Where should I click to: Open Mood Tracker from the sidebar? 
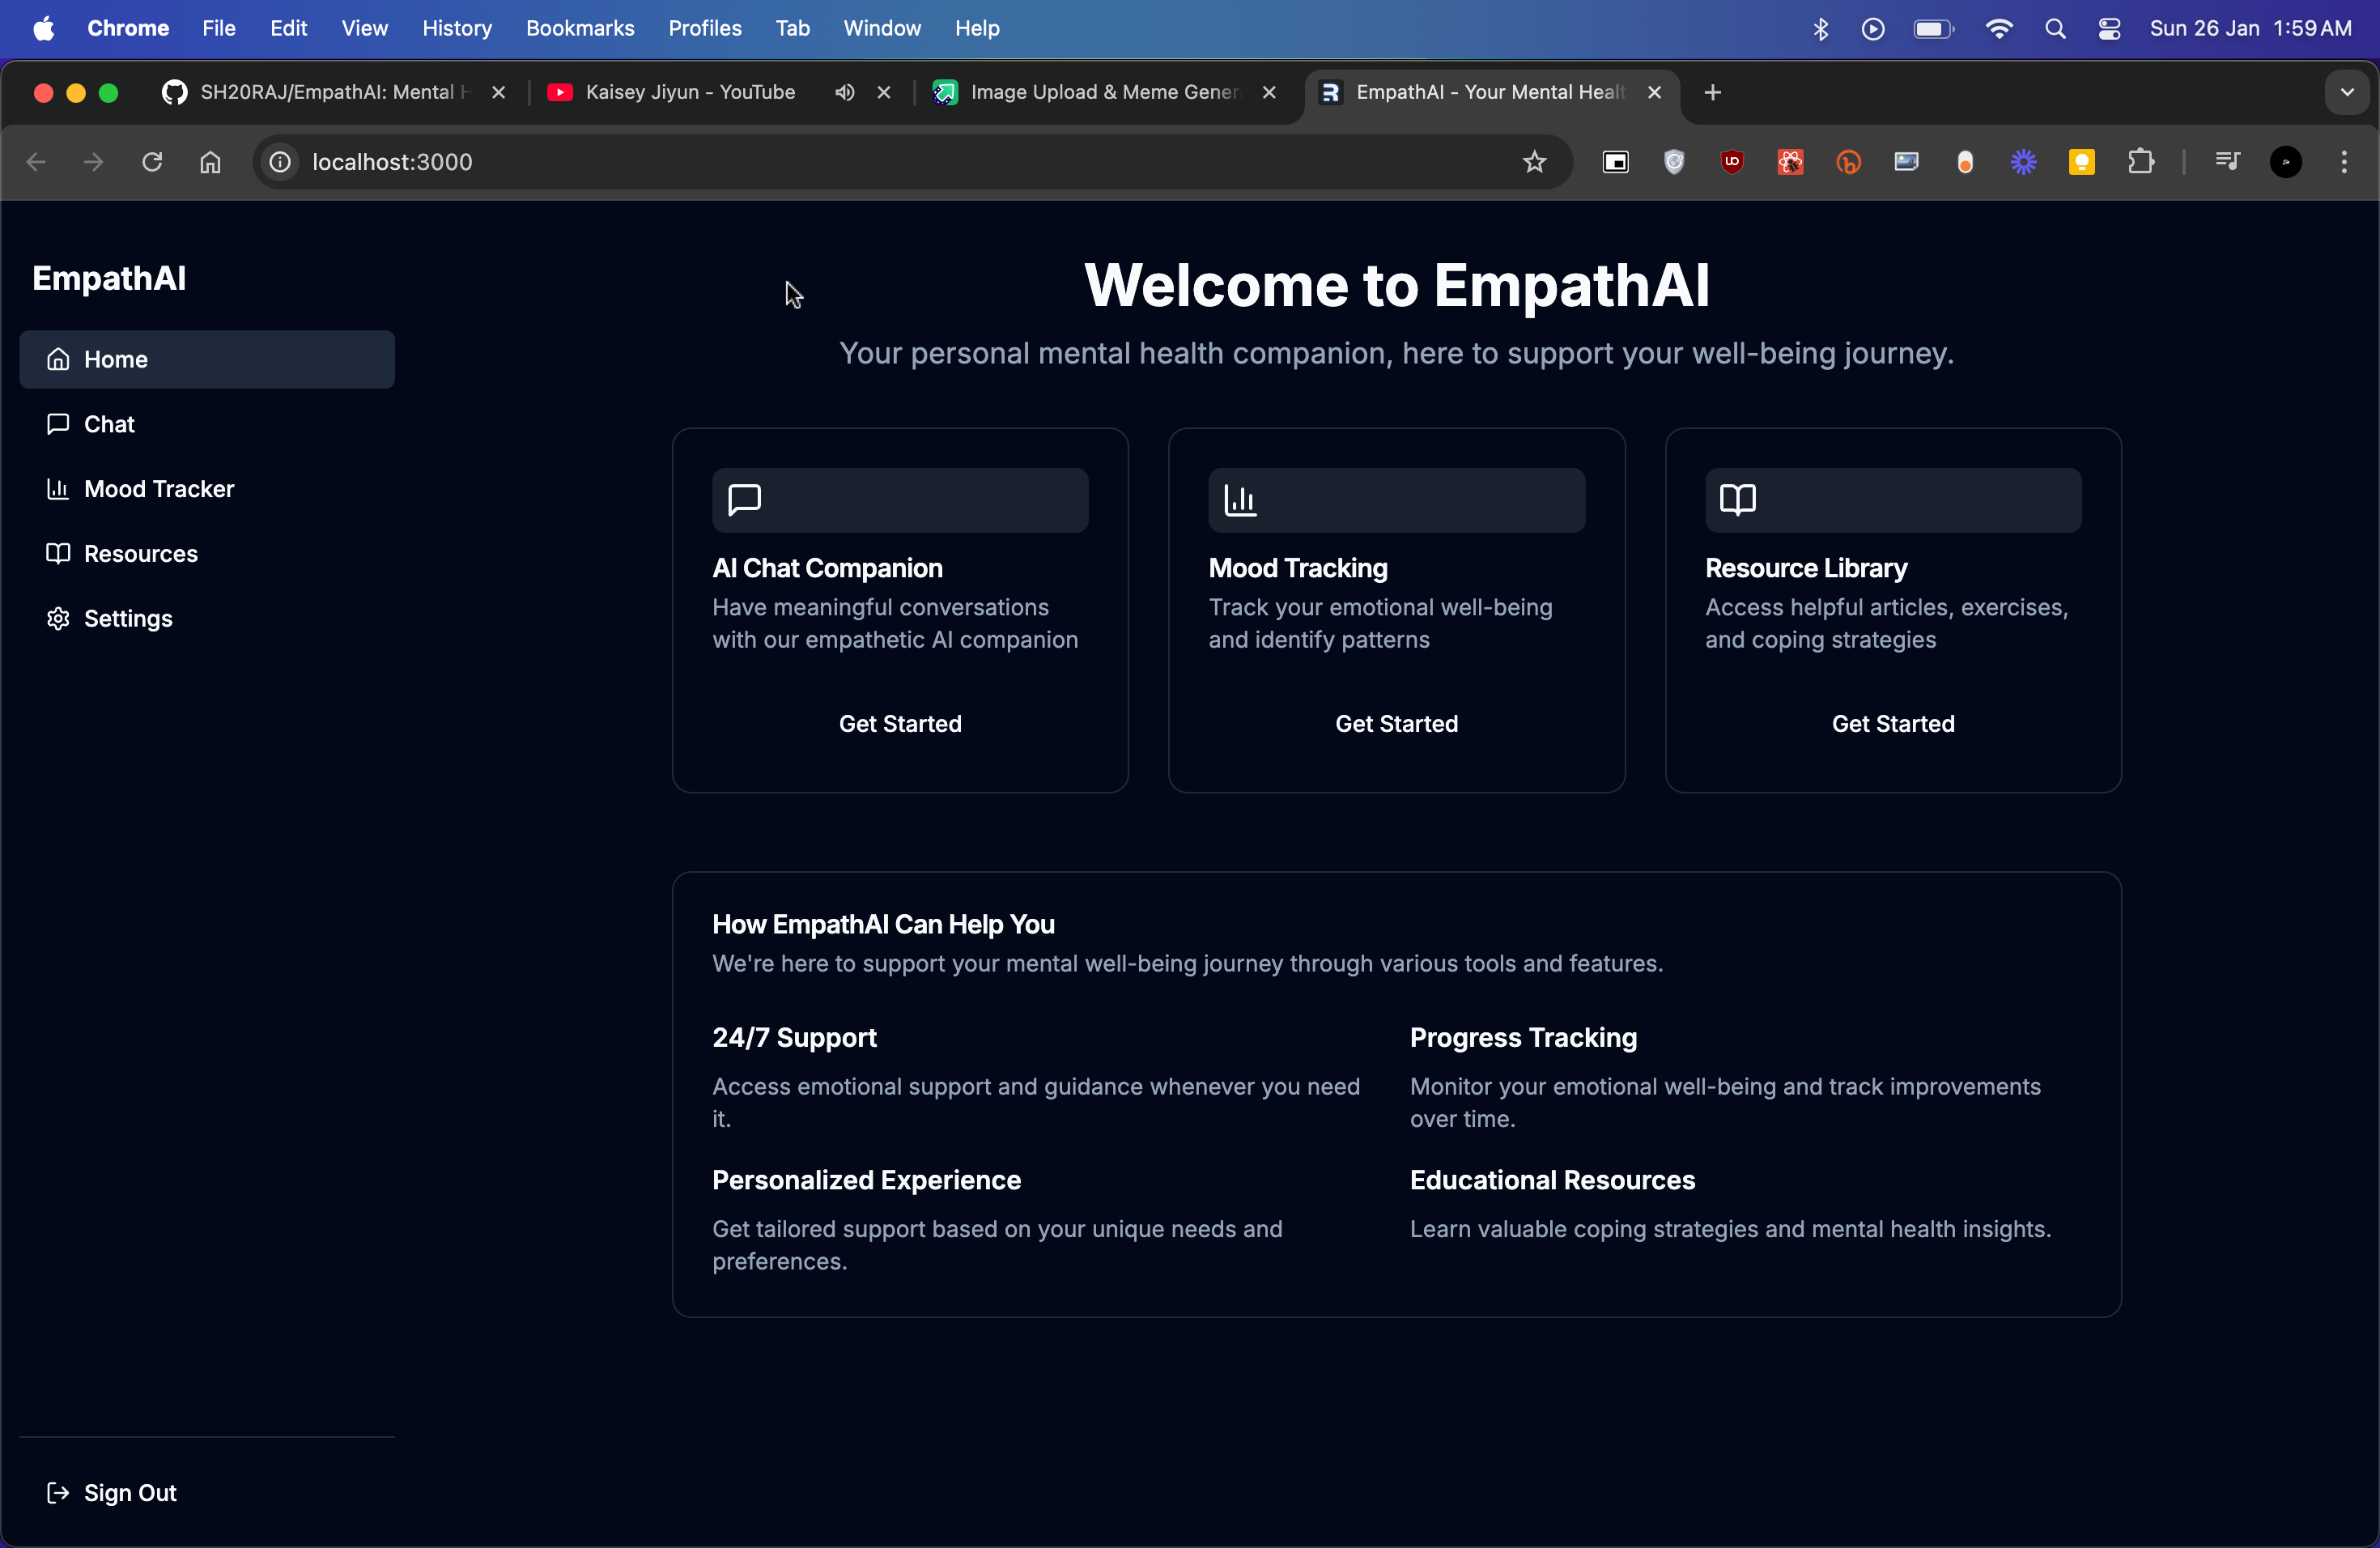[158, 489]
